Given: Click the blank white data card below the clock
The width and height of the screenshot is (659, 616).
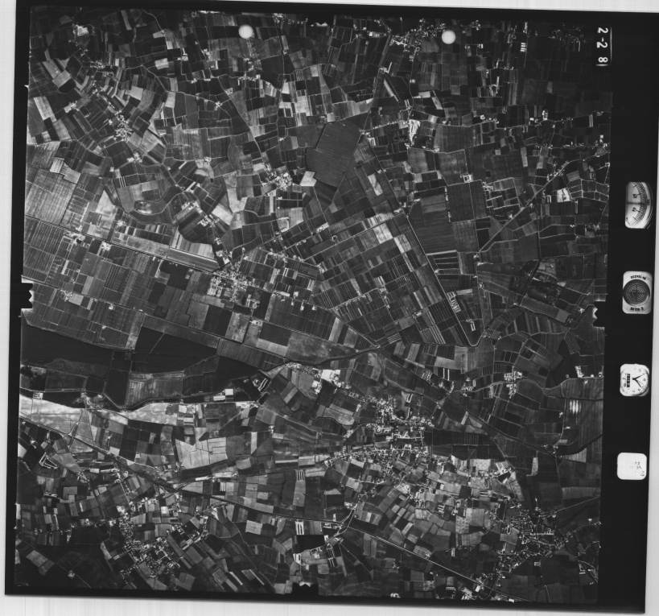Looking at the screenshot, I should point(632,466).
